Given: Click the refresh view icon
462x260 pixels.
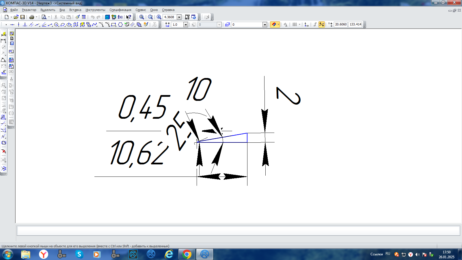Looking at the screenshot, I should 194,17.
